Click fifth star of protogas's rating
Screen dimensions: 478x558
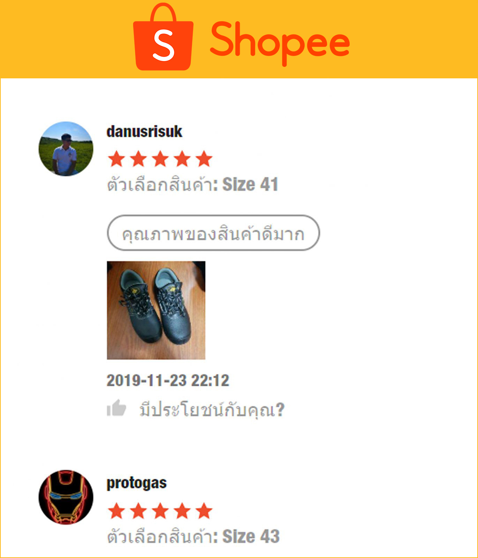[x=204, y=511]
